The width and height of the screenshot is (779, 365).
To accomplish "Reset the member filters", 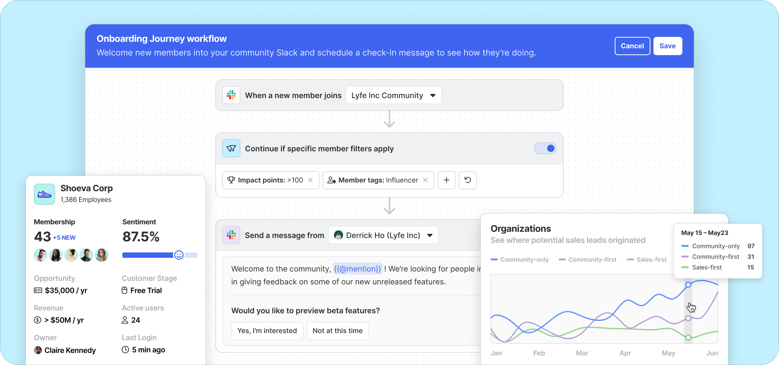I will [468, 180].
